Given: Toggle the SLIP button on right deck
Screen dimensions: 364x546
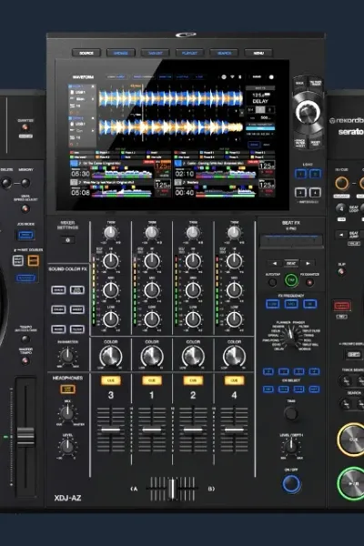Looking at the screenshot, I should coord(342,272).
